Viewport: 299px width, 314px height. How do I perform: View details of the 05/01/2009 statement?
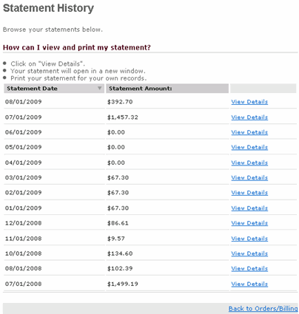(249, 147)
